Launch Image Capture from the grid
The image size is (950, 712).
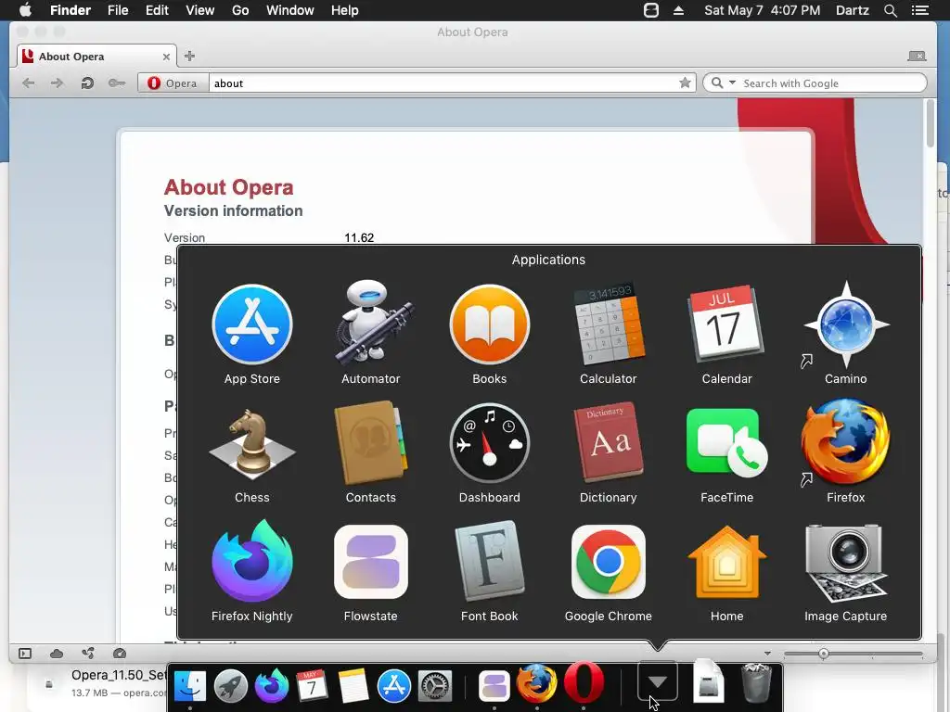tap(846, 563)
